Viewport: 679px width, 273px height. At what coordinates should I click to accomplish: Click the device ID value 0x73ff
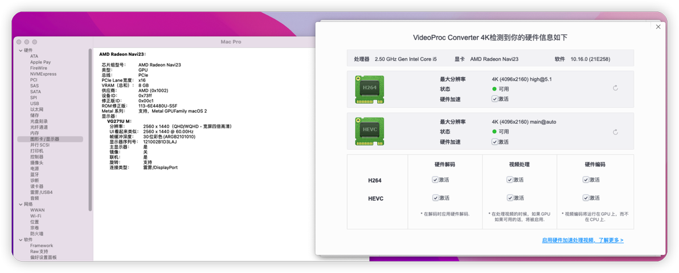tap(146, 96)
